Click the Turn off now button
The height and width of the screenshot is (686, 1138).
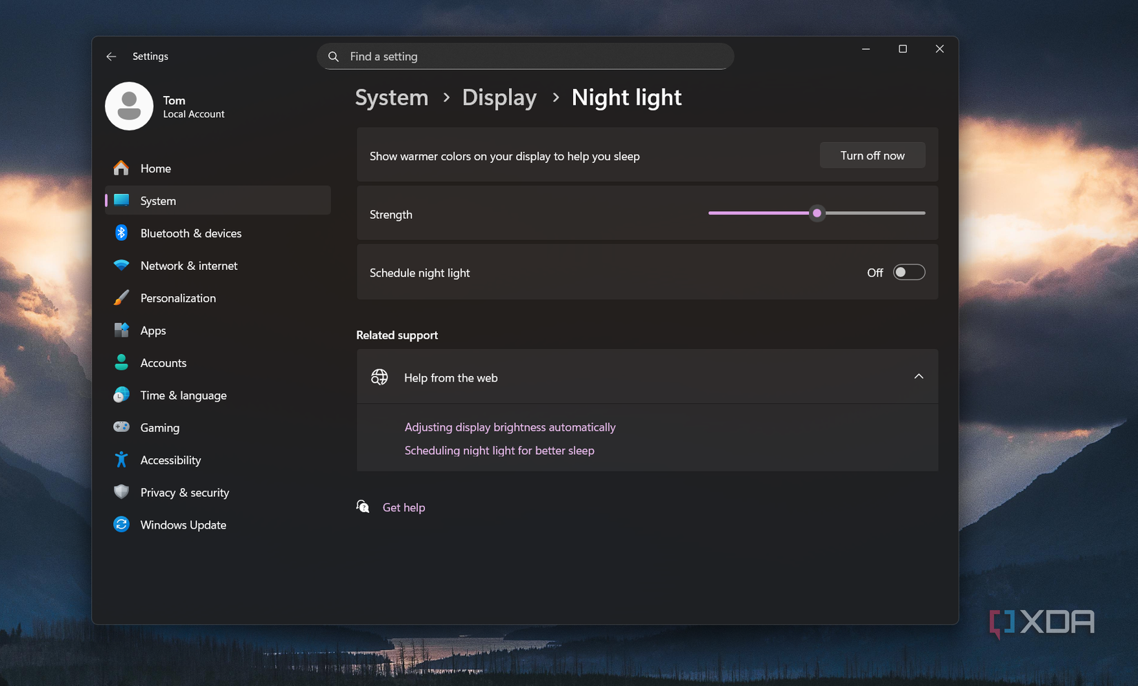tap(872, 155)
